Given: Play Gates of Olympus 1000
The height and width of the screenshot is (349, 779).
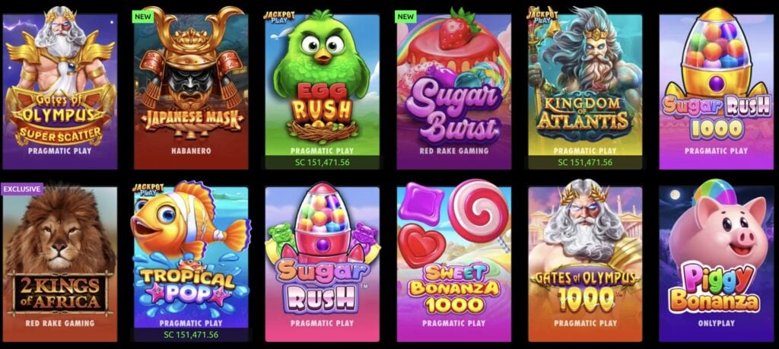Looking at the screenshot, I should coord(585,261).
